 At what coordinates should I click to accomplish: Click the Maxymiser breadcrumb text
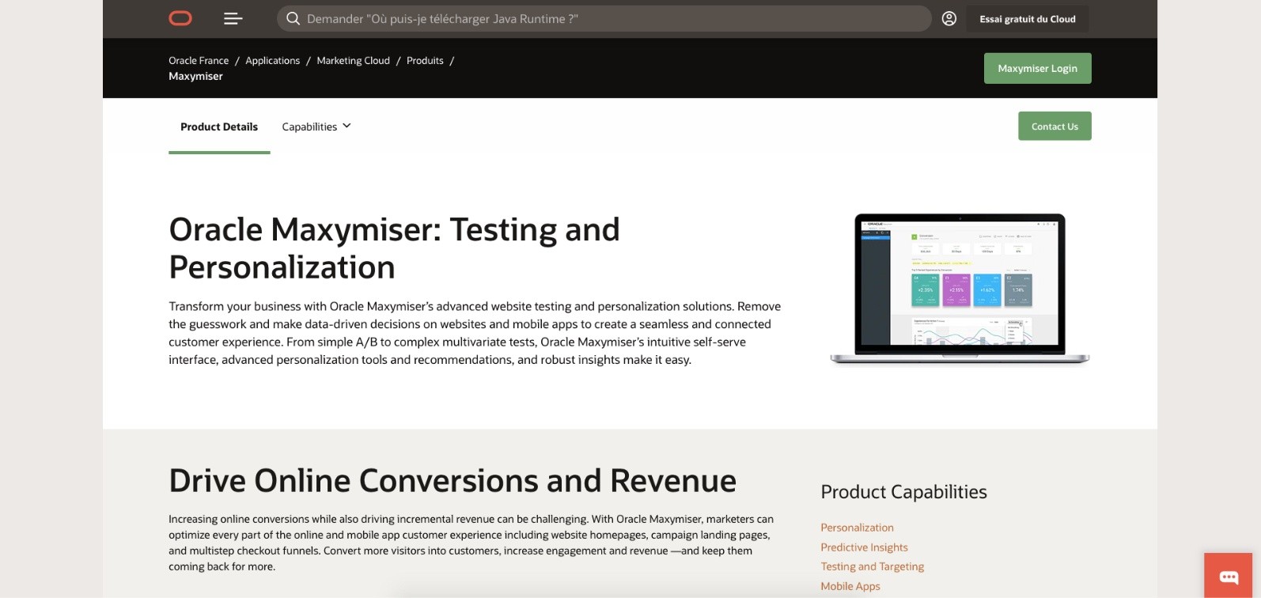pyautogui.click(x=195, y=76)
